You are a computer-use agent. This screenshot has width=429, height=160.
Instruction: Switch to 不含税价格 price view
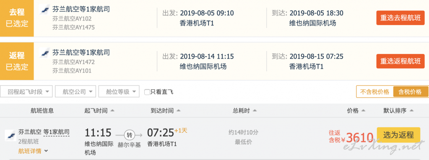[x=374, y=92]
